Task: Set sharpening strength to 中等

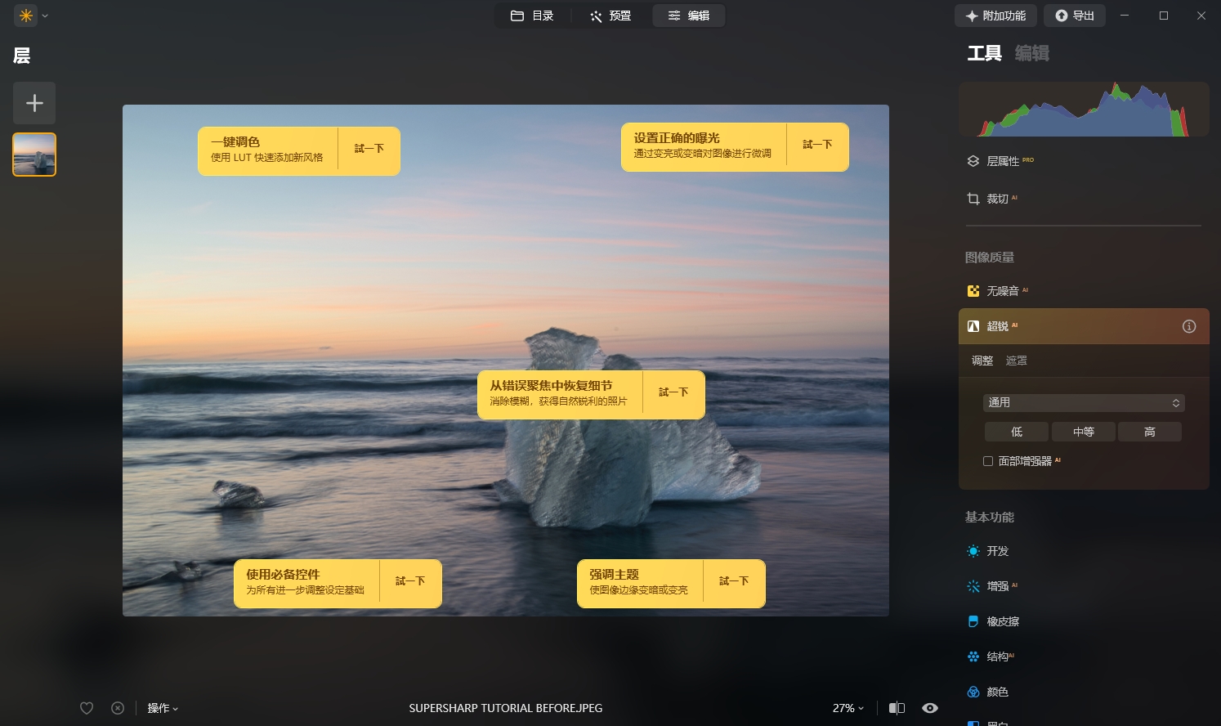Action: pyautogui.click(x=1084, y=432)
